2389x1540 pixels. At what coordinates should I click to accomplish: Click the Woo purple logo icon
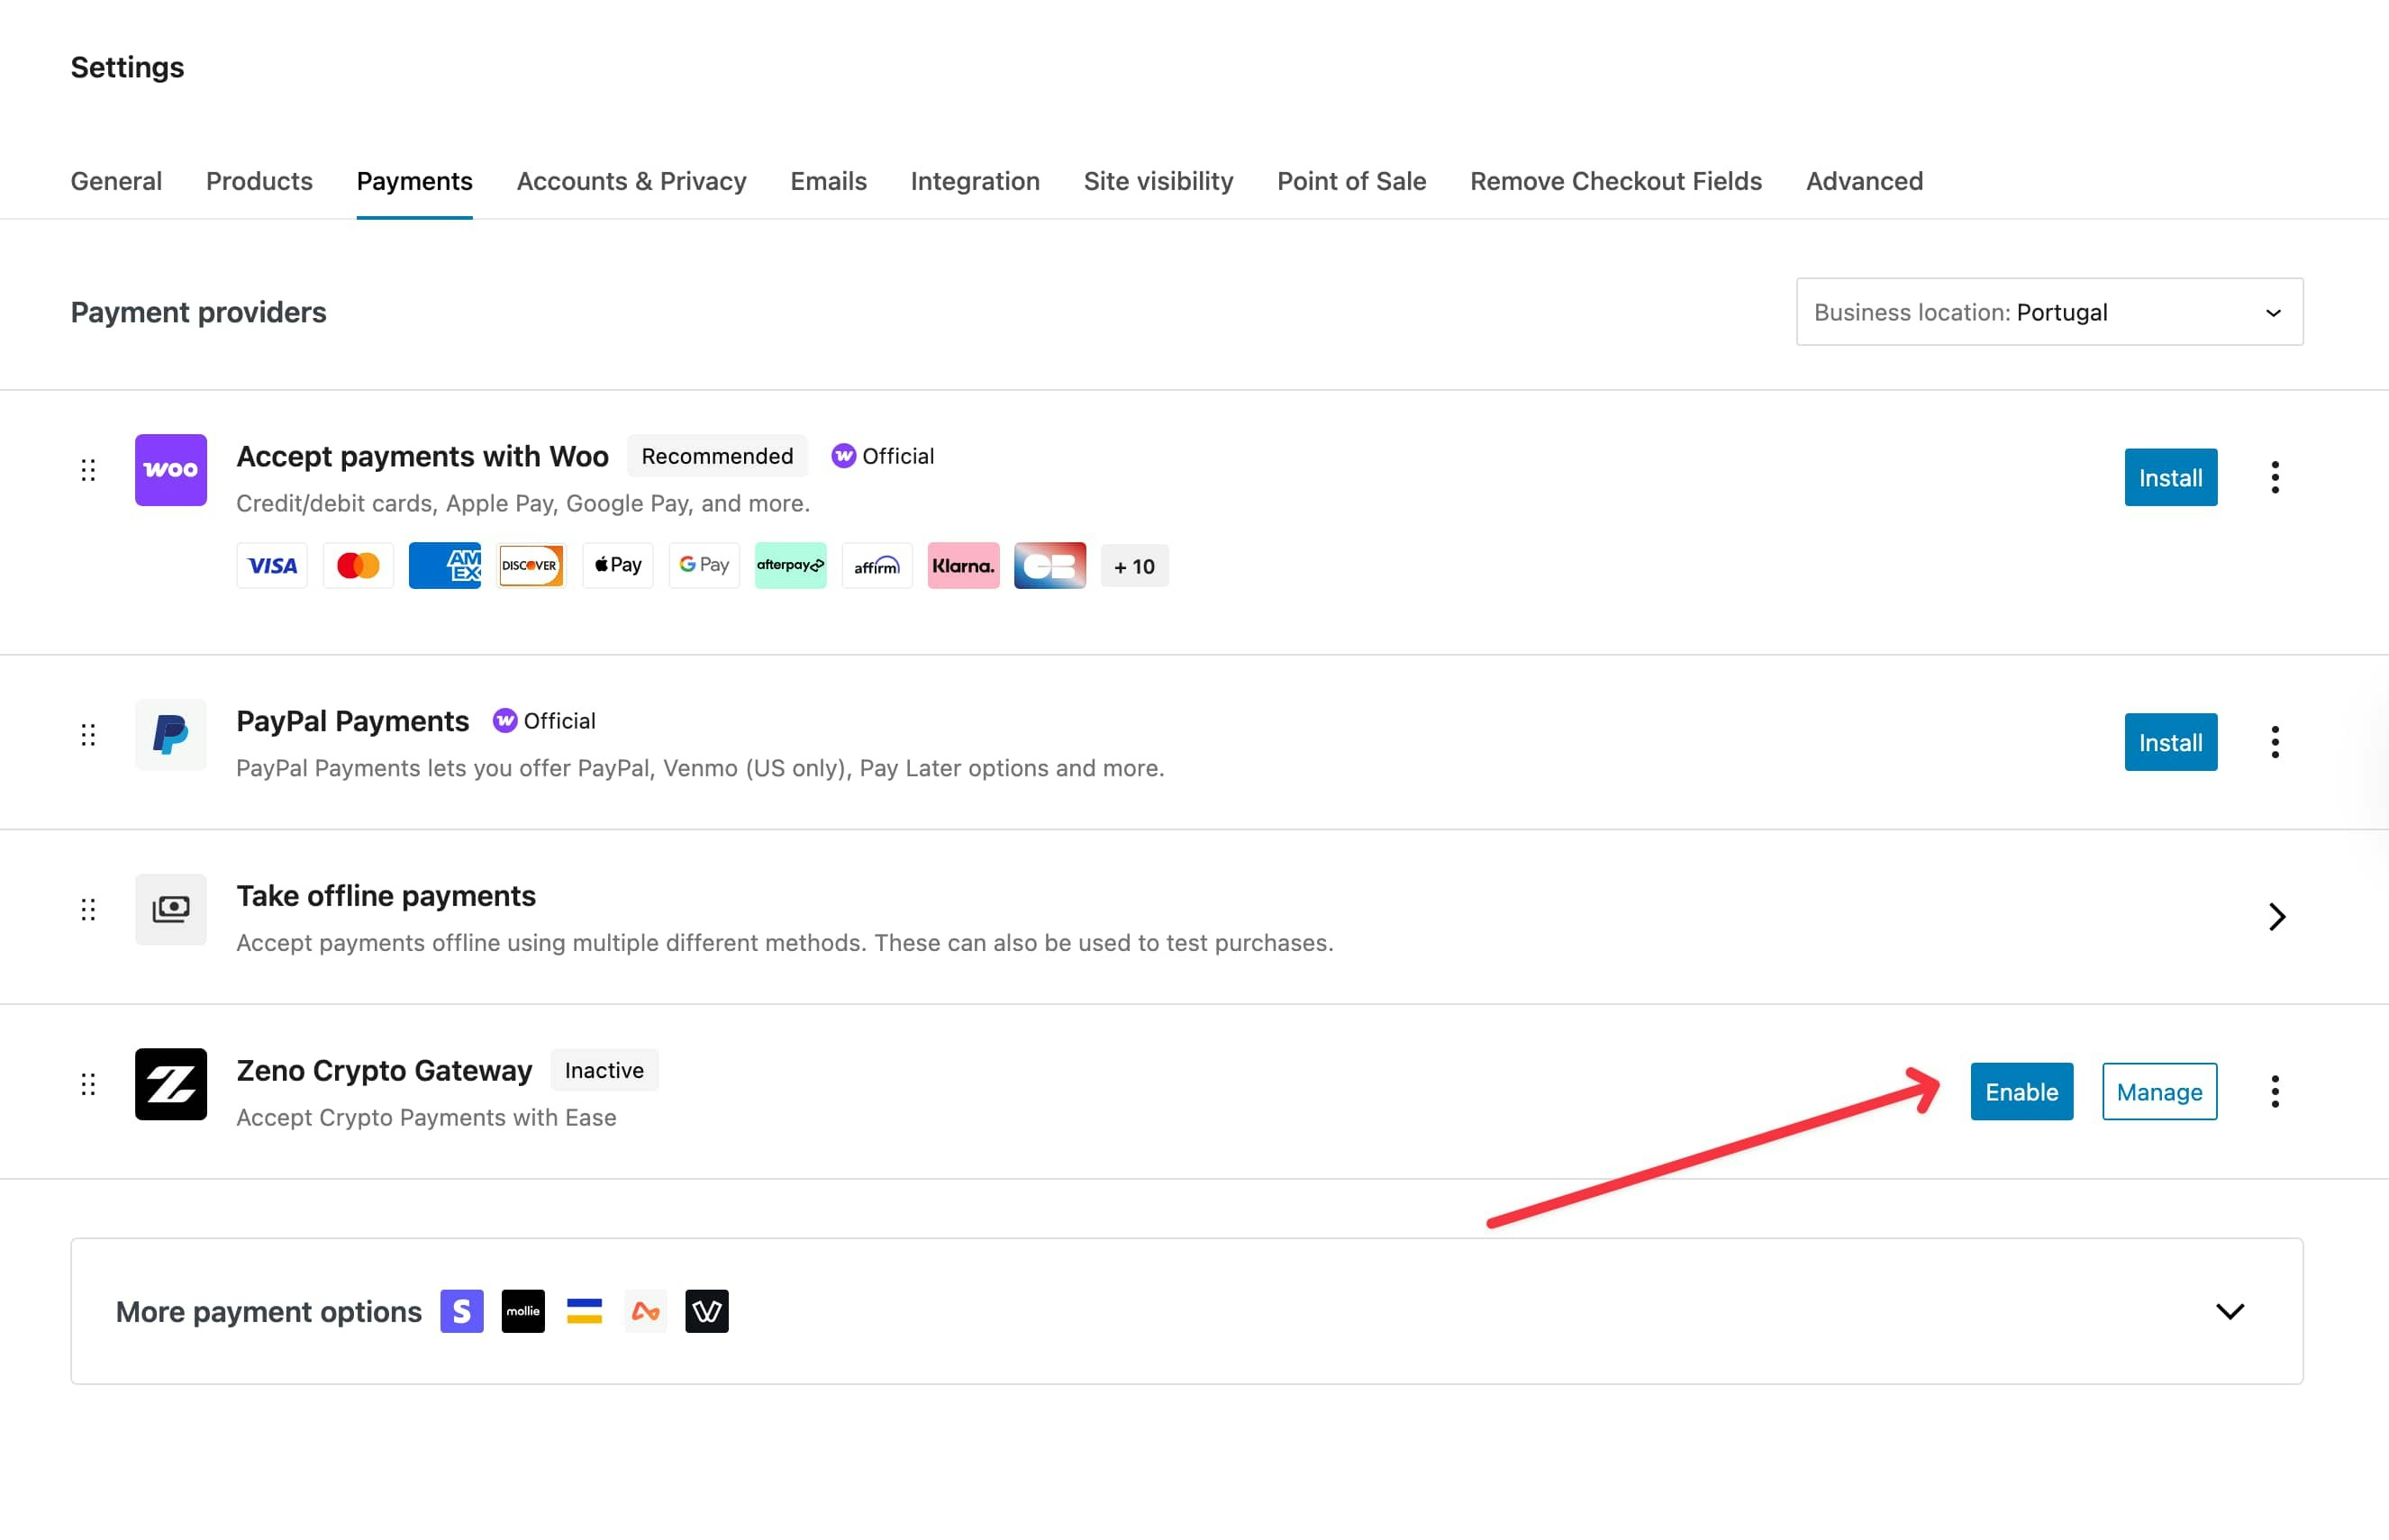[x=170, y=470]
